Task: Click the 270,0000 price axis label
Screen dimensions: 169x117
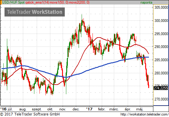Action: (161, 99)
